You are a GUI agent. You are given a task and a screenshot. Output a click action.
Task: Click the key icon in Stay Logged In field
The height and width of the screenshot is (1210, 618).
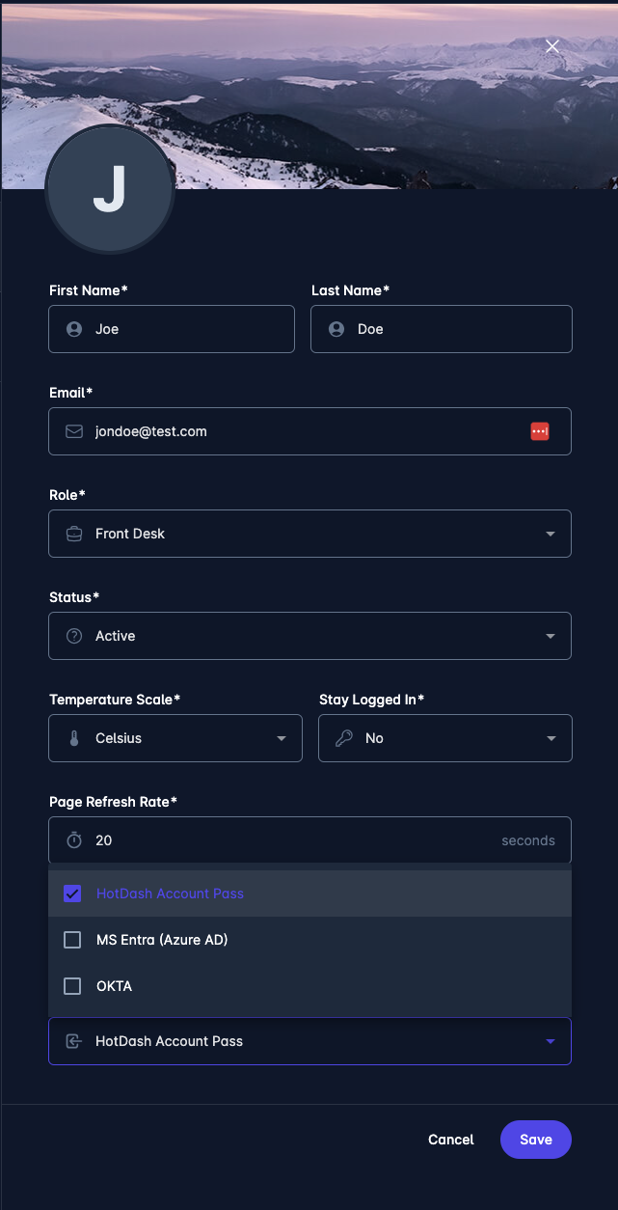tap(344, 738)
